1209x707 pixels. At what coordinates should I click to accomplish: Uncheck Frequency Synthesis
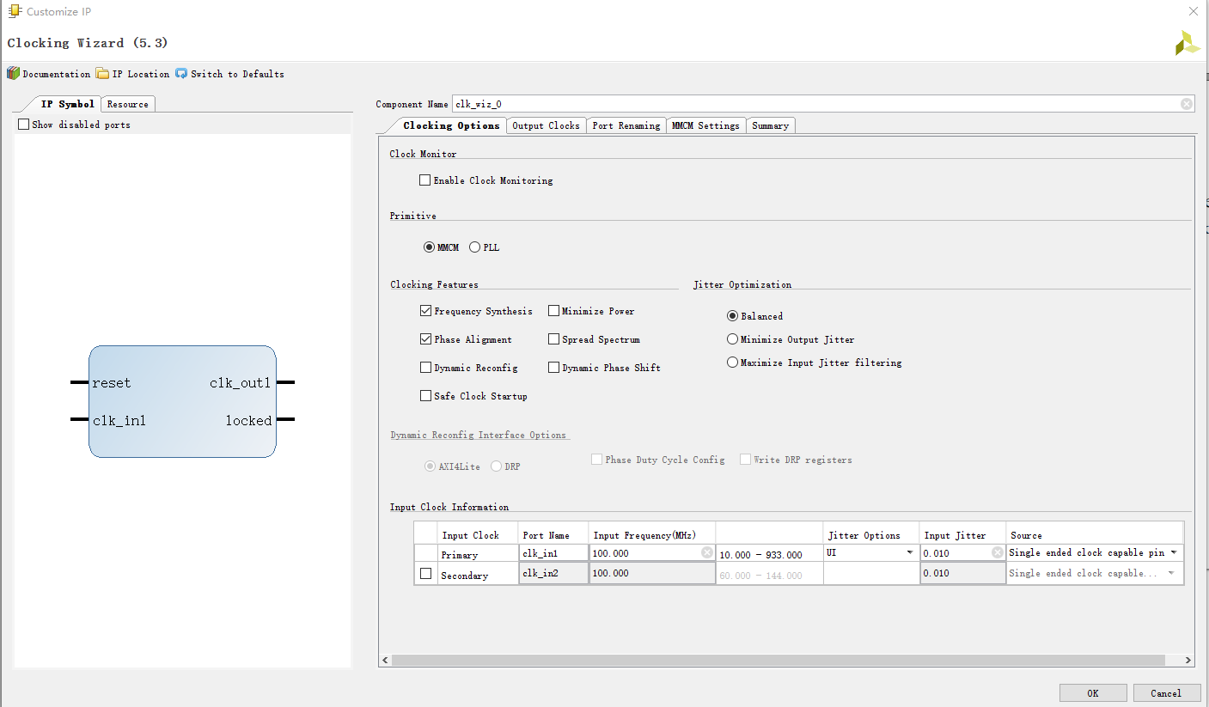pyautogui.click(x=425, y=311)
